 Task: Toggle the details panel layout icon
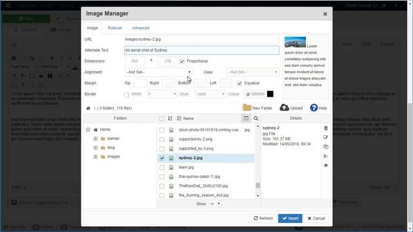[x=246, y=119]
